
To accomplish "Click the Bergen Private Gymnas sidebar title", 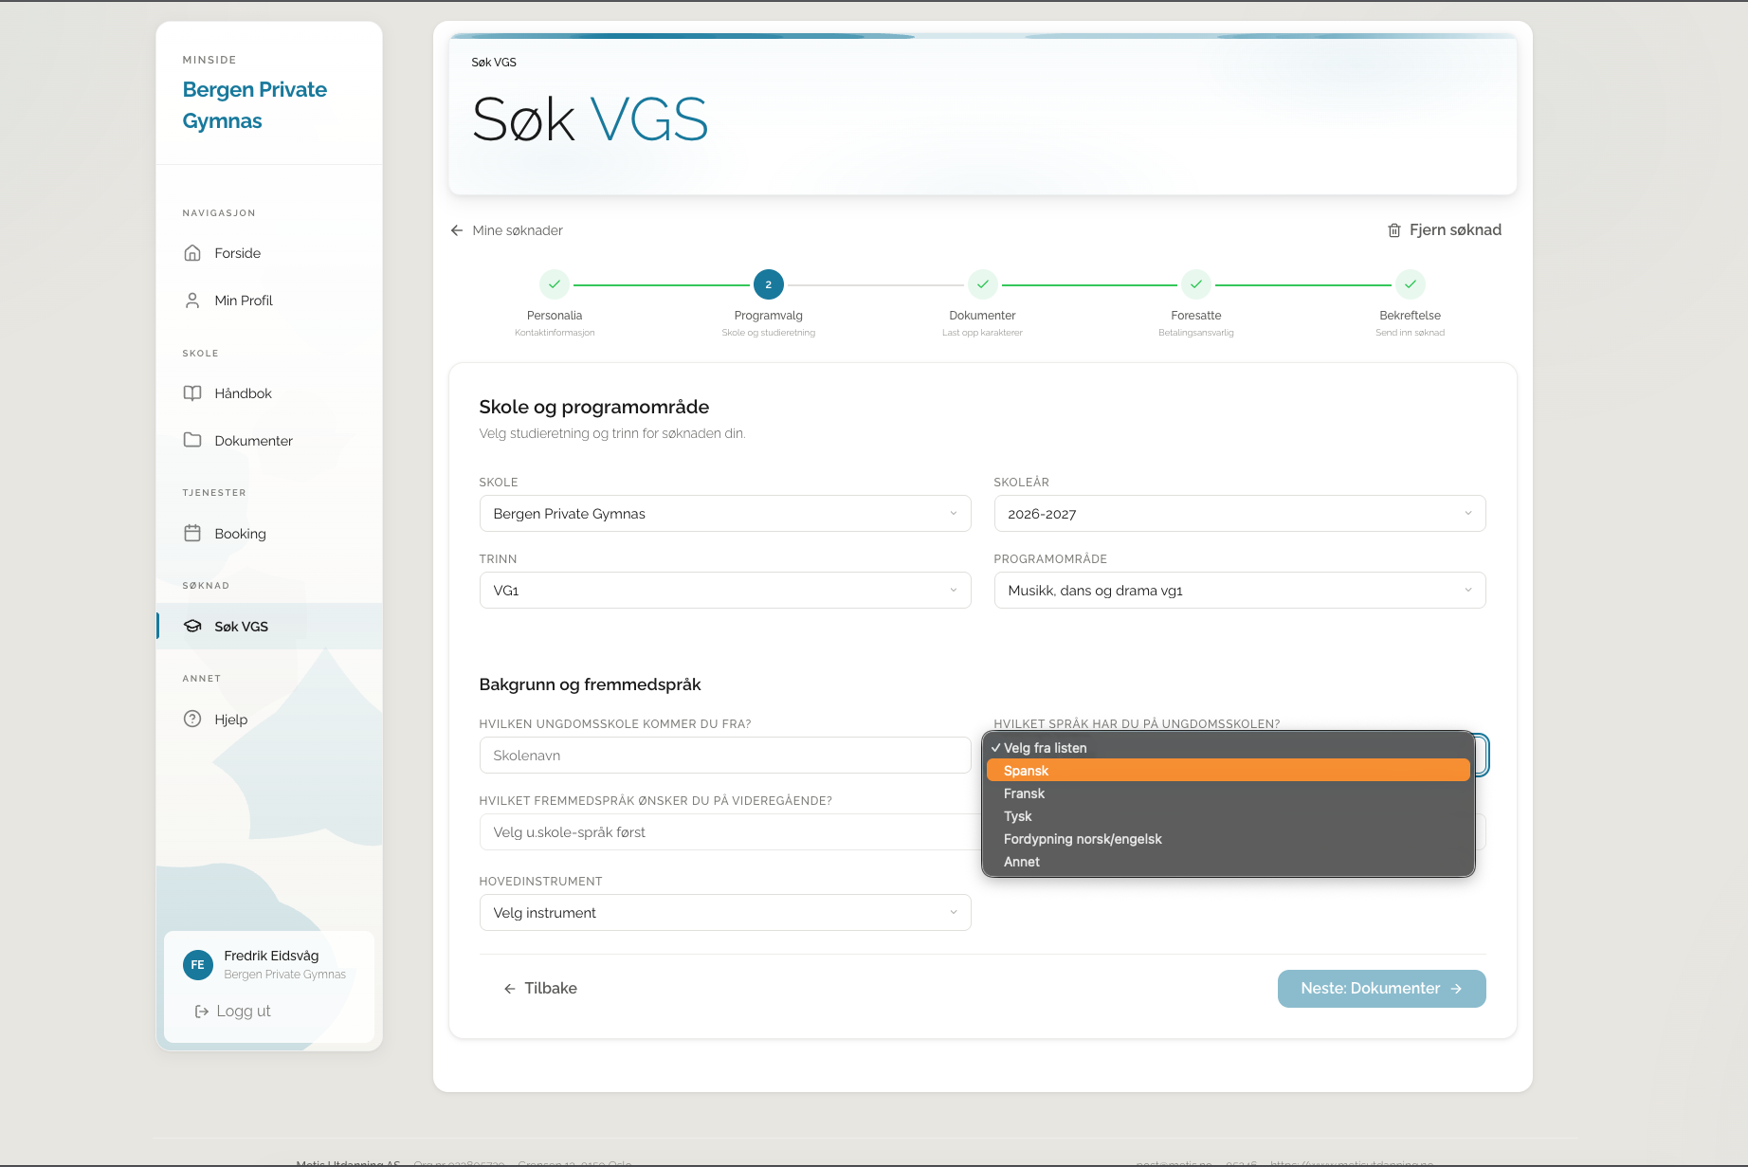I will pos(255,105).
